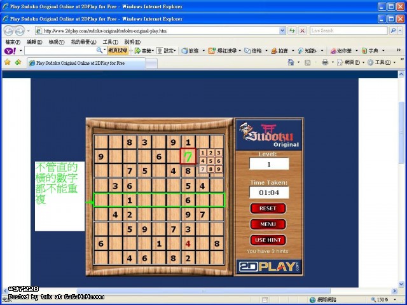Open the 設定 settings toolbar item
407x305 pixels.
pyautogui.click(x=166, y=51)
